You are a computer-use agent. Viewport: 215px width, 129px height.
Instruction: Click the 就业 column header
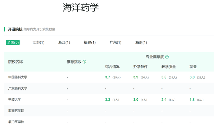click(x=193, y=67)
